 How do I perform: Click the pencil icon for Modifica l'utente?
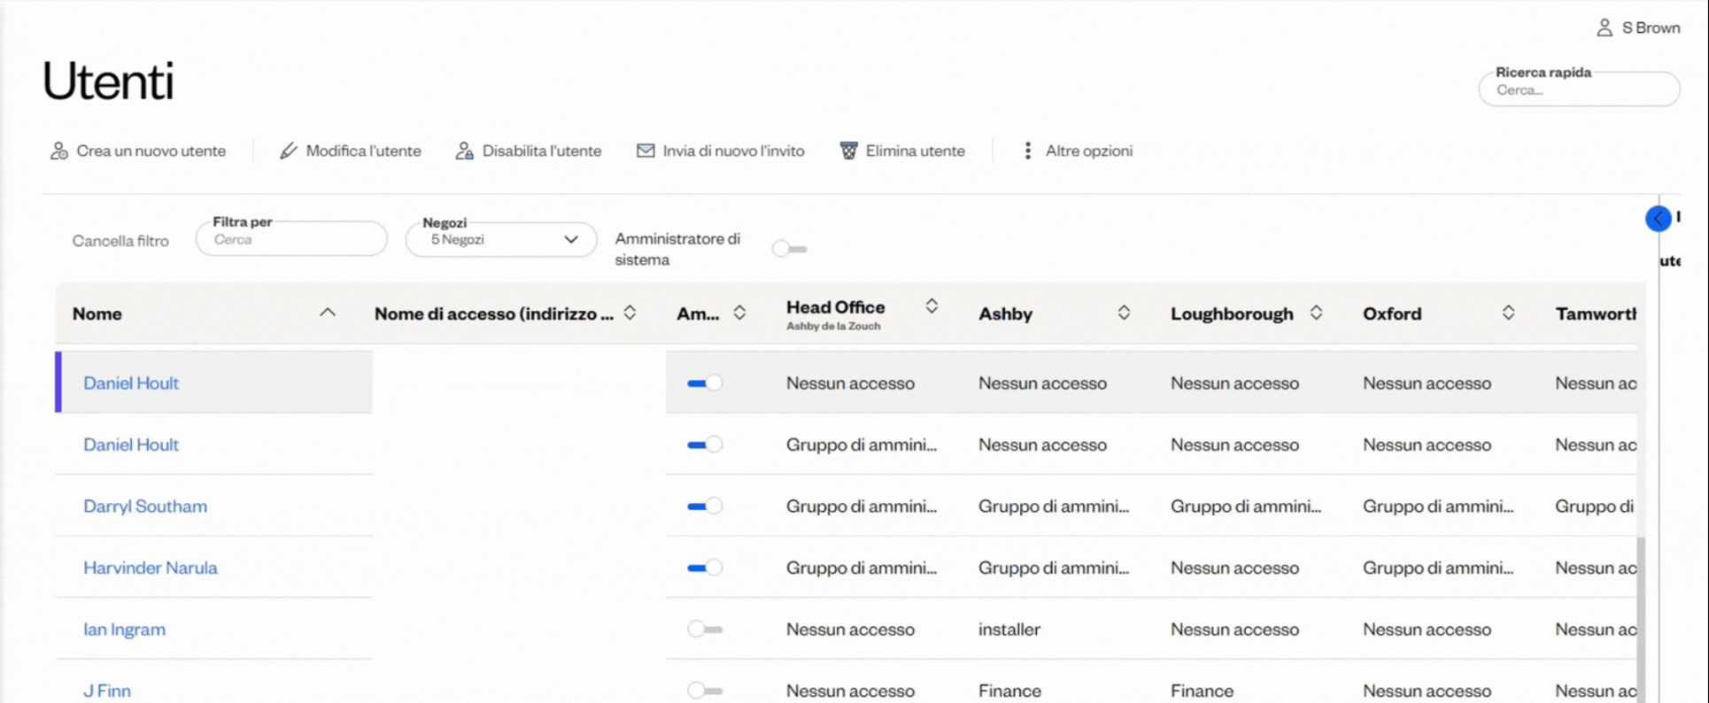pyautogui.click(x=288, y=151)
